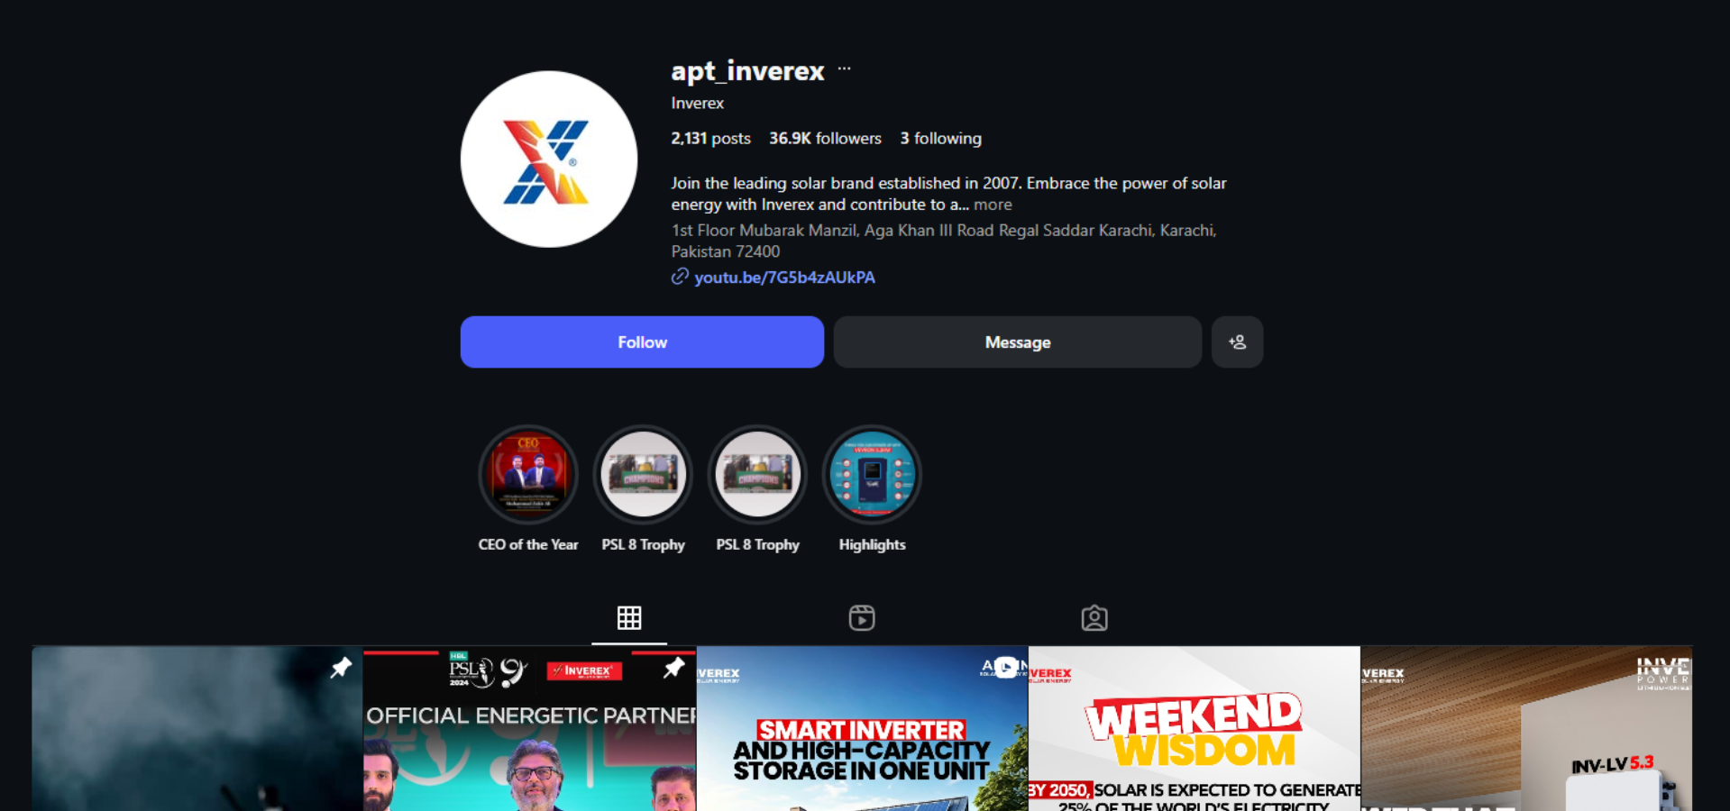Open the youtu.be/7G5b4zAUkPA link
The width and height of the screenshot is (1730, 811).
tap(784, 278)
